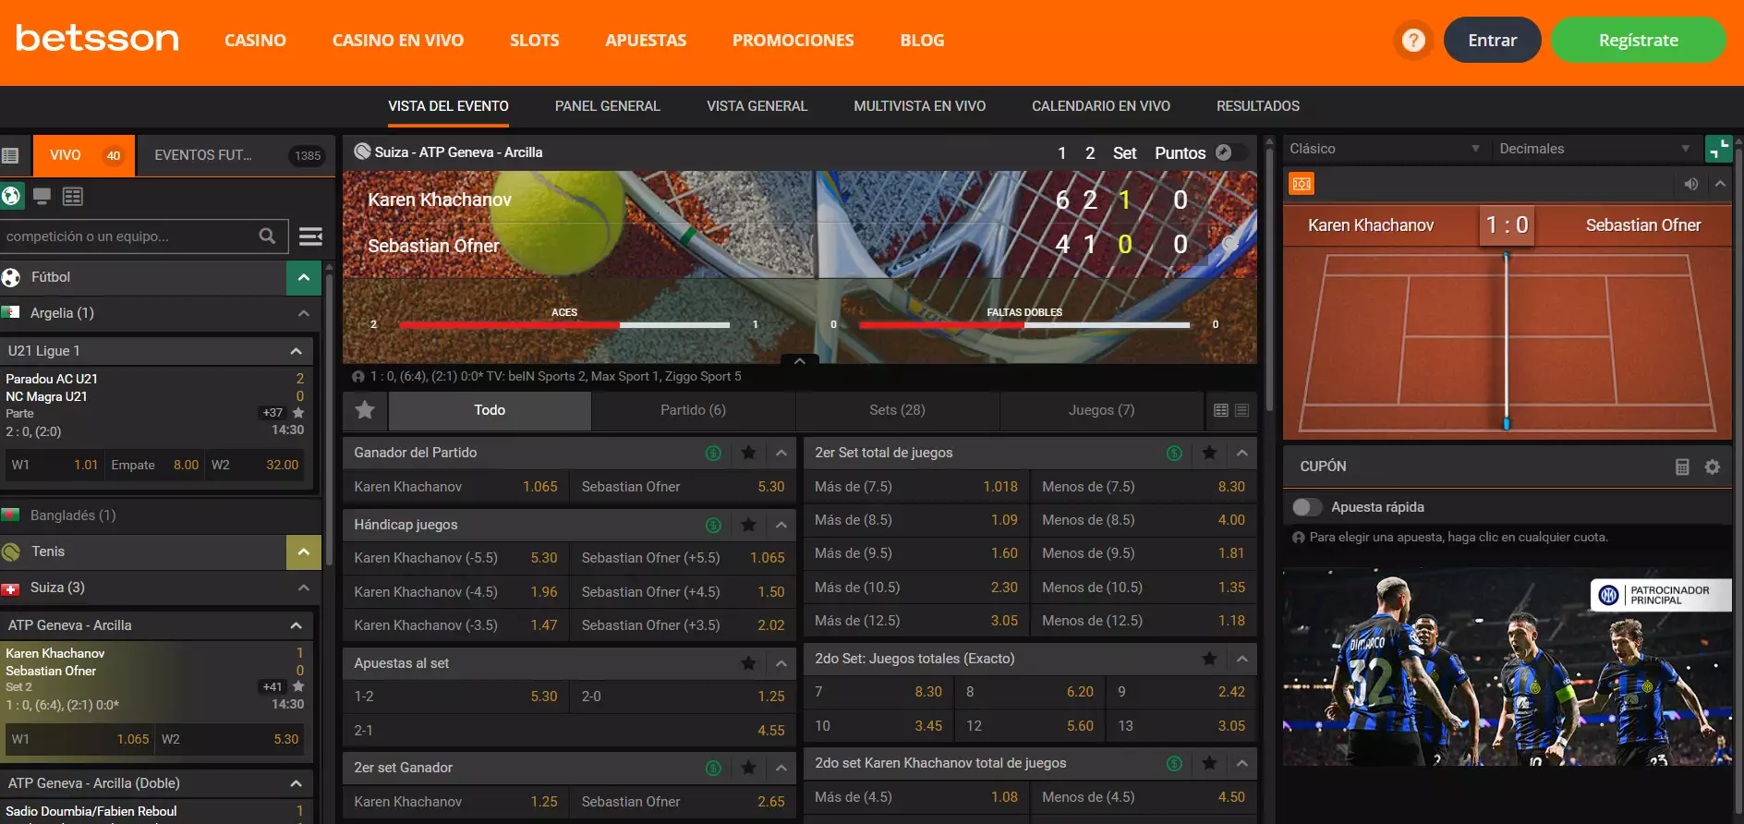Click the green compact view icon
The width and height of the screenshot is (1744, 824).
pyautogui.click(x=1718, y=149)
